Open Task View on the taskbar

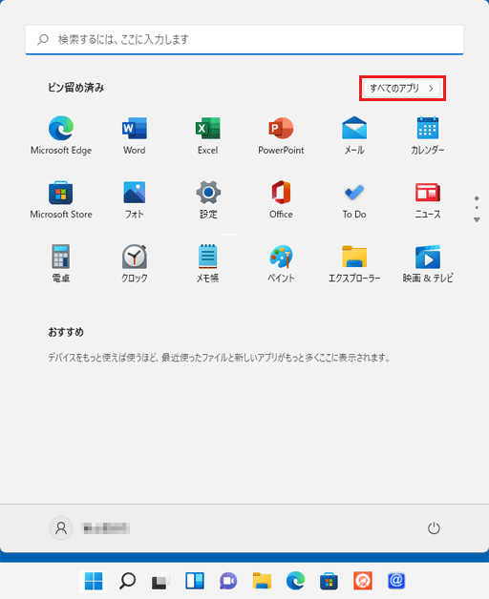[160, 581]
